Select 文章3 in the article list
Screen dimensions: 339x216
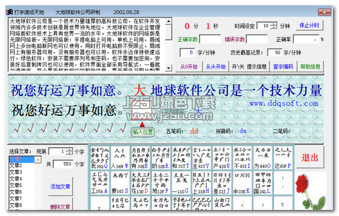pyautogui.click(x=21, y=172)
